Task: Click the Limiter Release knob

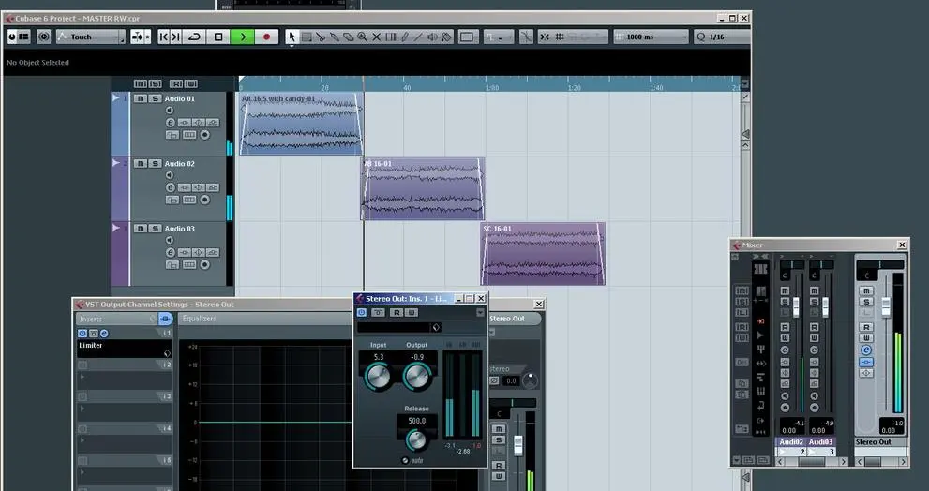Action: pos(416,440)
